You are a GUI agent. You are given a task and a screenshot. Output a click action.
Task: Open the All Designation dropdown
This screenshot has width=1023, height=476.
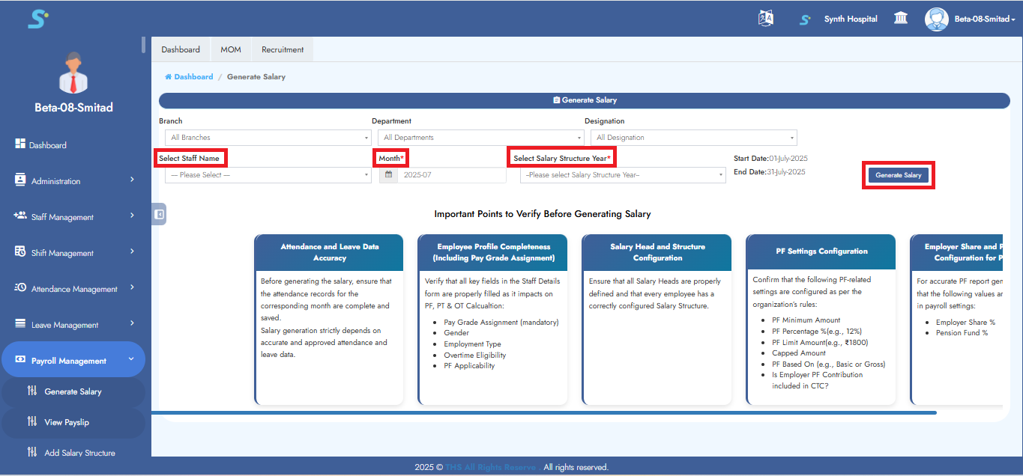693,138
